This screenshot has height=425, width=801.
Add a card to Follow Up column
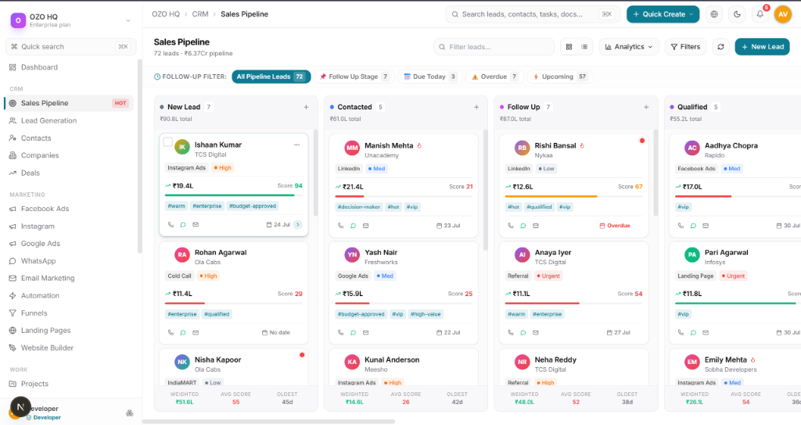pos(646,107)
